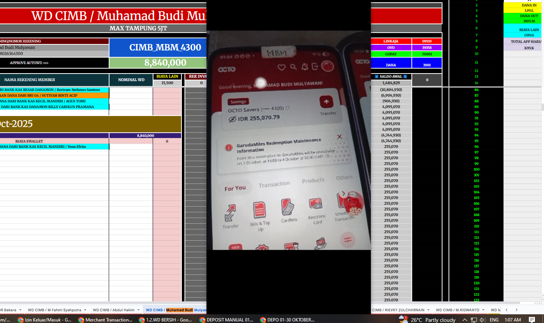Open dropdown arrow of the R Bakara sheet tab

(x=20, y=310)
